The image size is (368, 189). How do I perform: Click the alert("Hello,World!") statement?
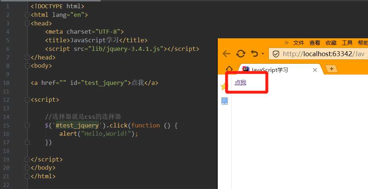[x=99, y=134]
